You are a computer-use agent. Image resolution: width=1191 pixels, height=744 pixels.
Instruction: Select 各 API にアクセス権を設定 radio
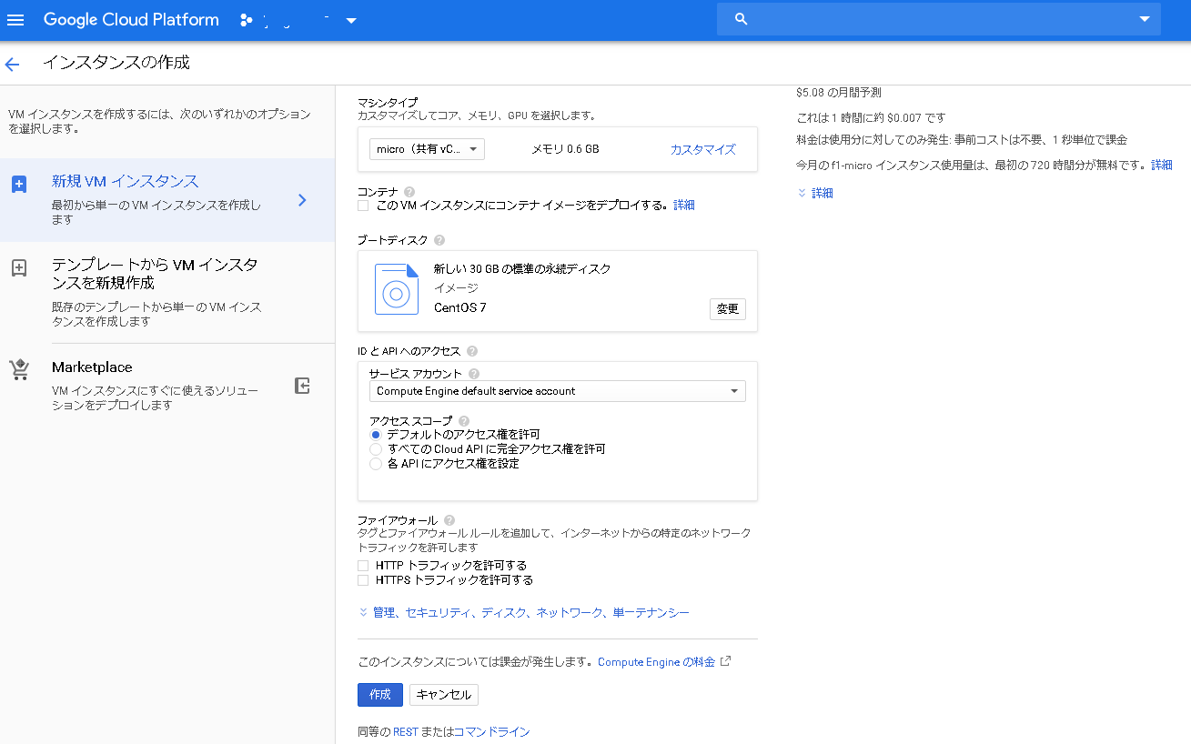[375, 464]
